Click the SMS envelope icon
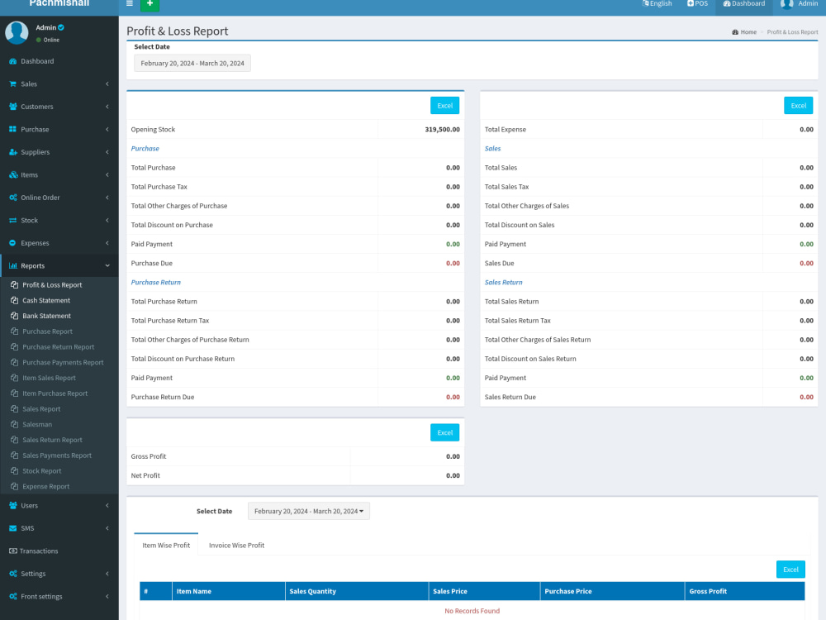The height and width of the screenshot is (620, 826). 13,527
